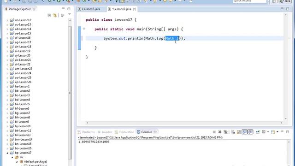Image resolution: width=295 pixels, height=166 pixels.
Task: Toggle Show Console When Standard Error Changes
Action: pyautogui.click(x=250, y=132)
